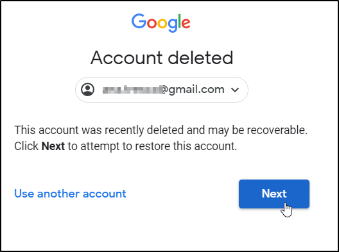Select the blurred email username text
The width and height of the screenshot is (339, 252).
pos(132,90)
